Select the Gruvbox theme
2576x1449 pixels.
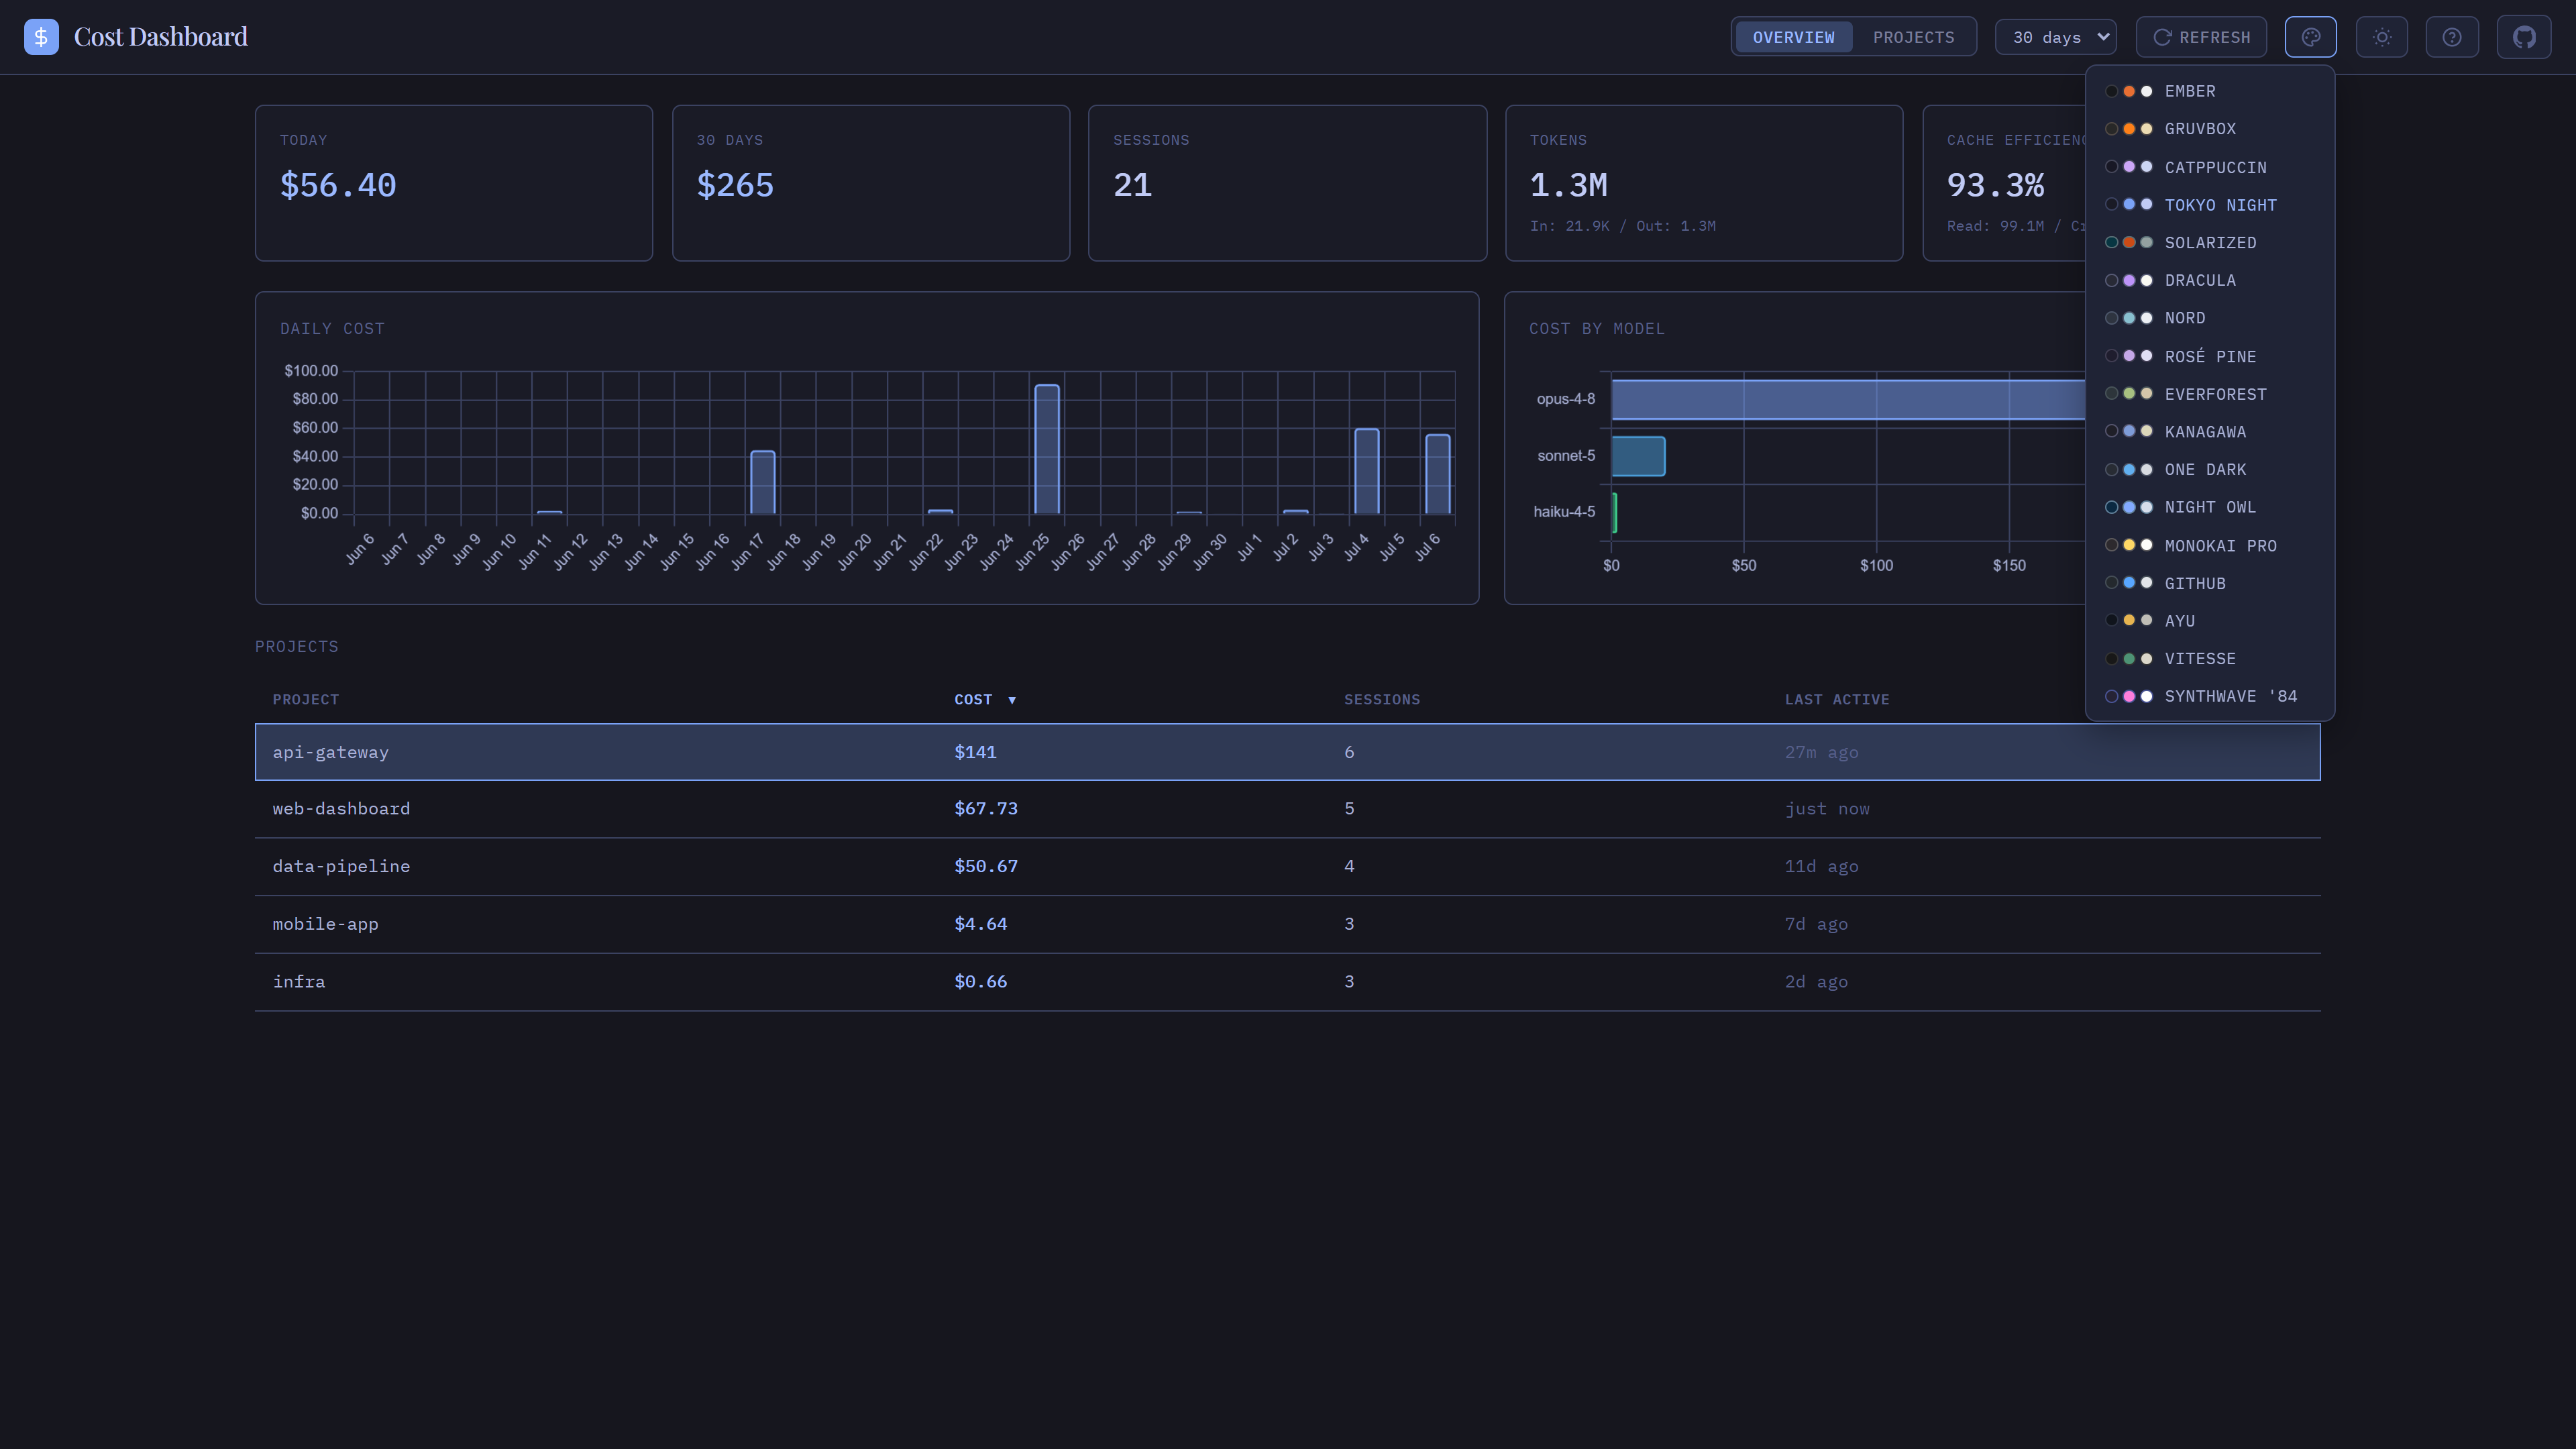click(x=2210, y=129)
